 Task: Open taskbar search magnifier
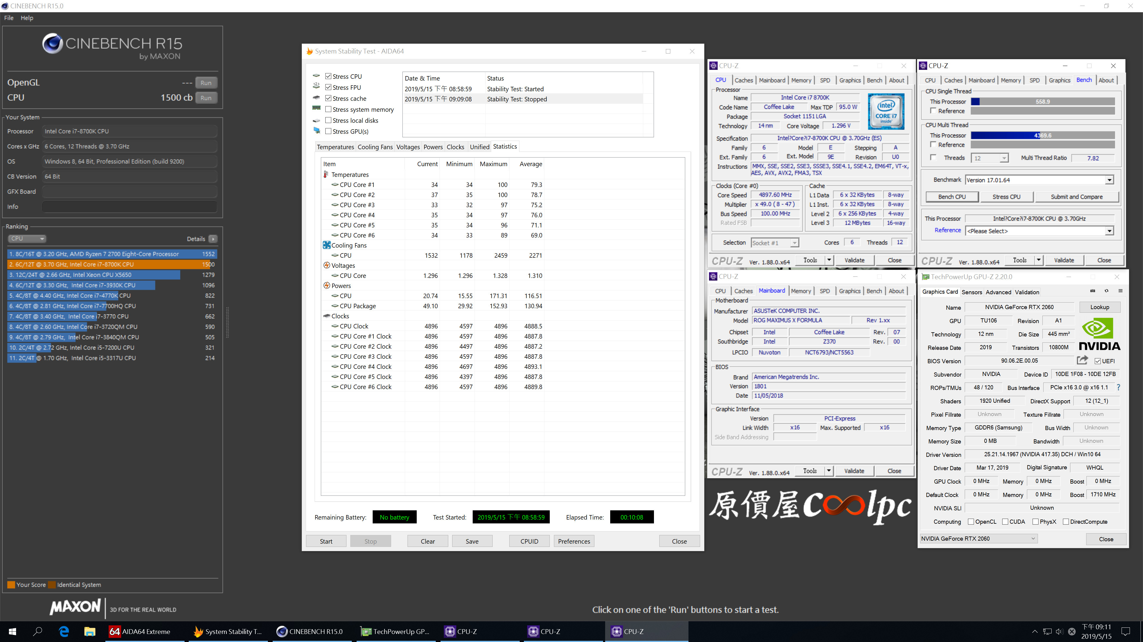coord(38,631)
